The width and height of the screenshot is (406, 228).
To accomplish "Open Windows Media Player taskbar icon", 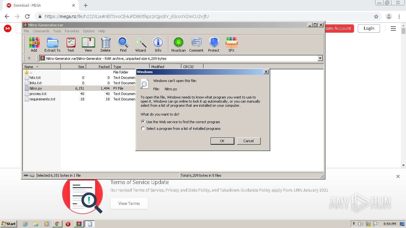I will tap(47, 224).
